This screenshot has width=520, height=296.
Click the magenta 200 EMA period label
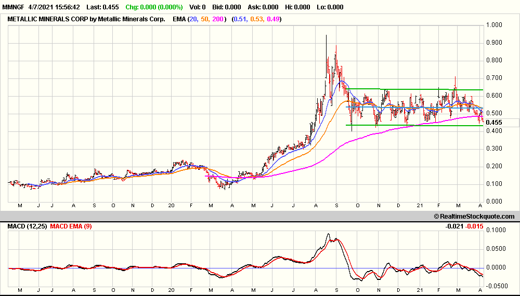(218, 19)
